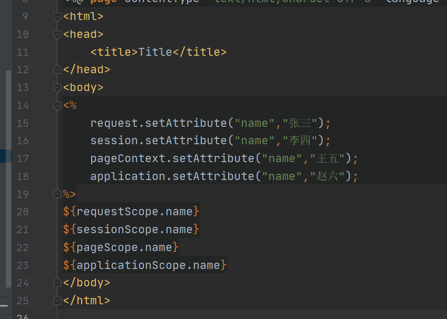This screenshot has height=319, width=447.
Task: Place cursor in session.setAttribute line
Action: (x=210, y=141)
